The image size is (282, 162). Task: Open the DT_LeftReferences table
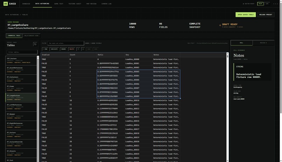[21, 107]
